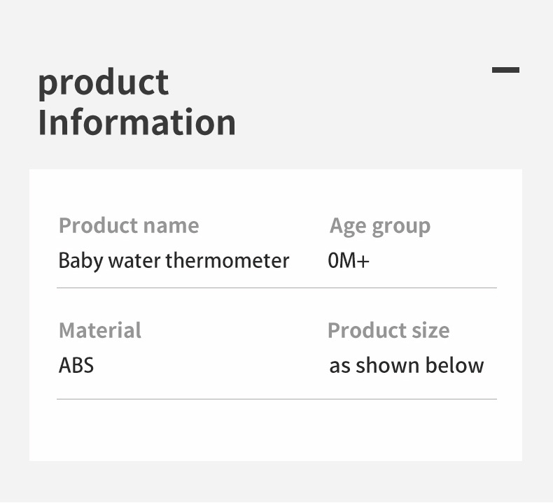Select the "Age group" label
Image resolution: width=553 pixels, height=503 pixels.
[x=380, y=227]
